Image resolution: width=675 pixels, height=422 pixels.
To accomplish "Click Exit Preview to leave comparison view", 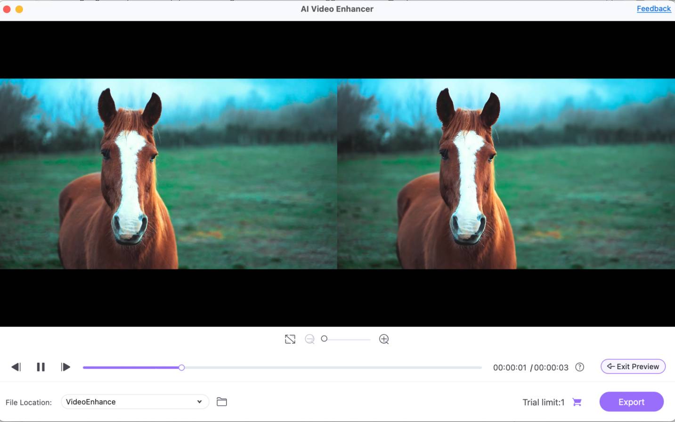I will pyautogui.click(x=633, y=366).
